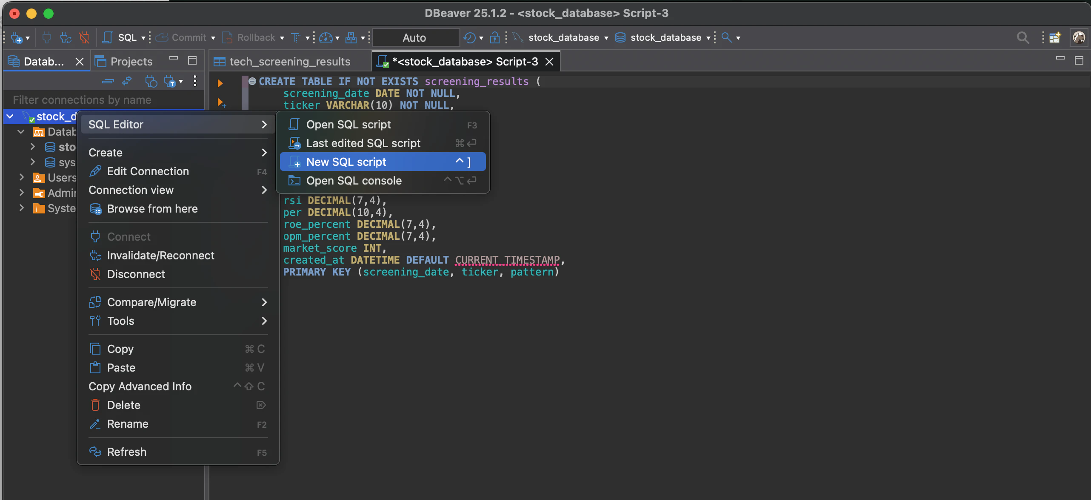Open the SQL Editor submenu

click(x=178, y=125)
